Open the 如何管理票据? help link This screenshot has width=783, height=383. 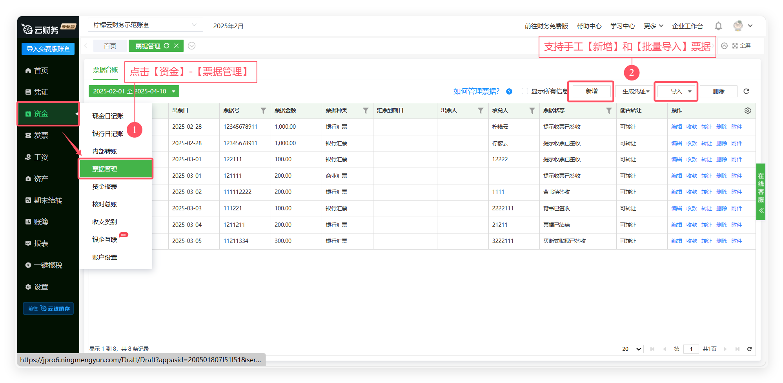click(476, 91)
